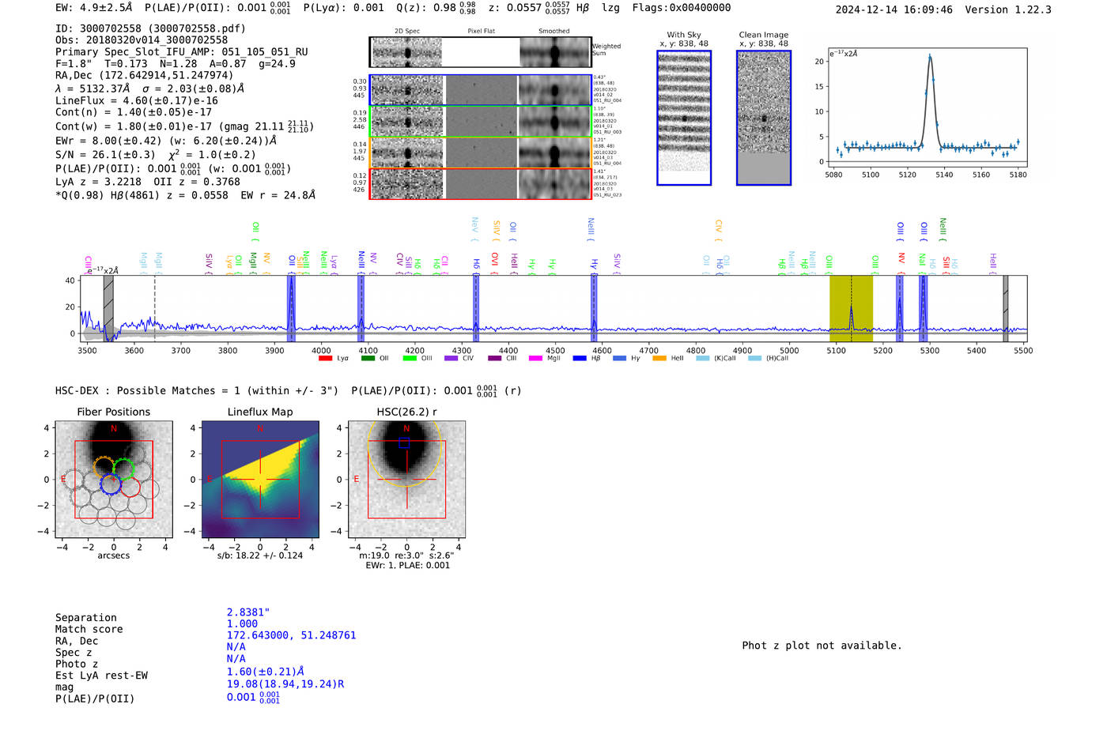Click the orange dashed fiber circle
This screenshot has height=753, width=1107.
[x=104, y=467]
